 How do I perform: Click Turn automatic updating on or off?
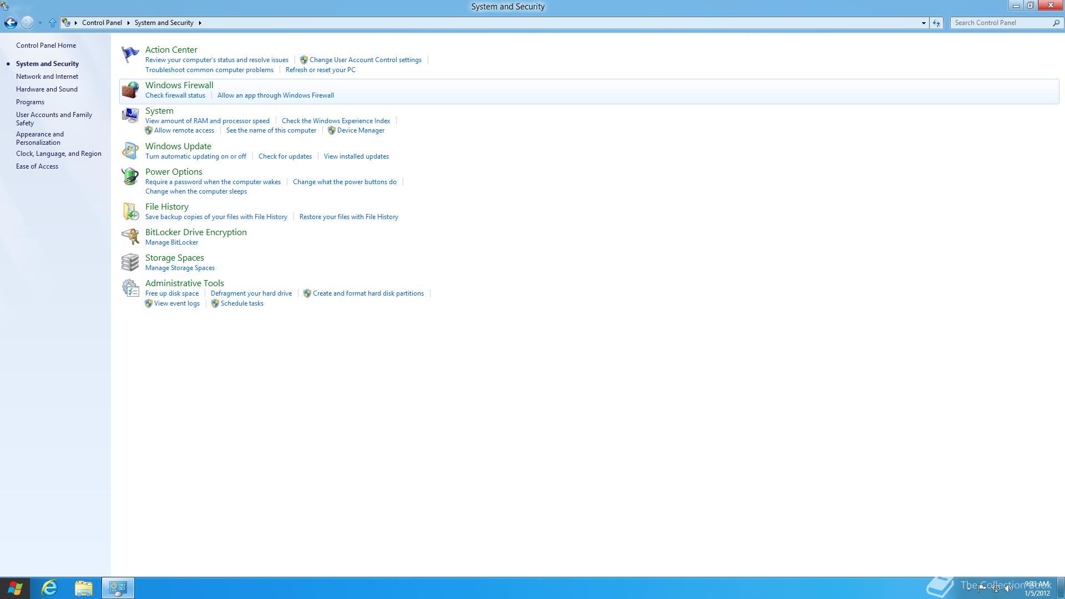196,156
